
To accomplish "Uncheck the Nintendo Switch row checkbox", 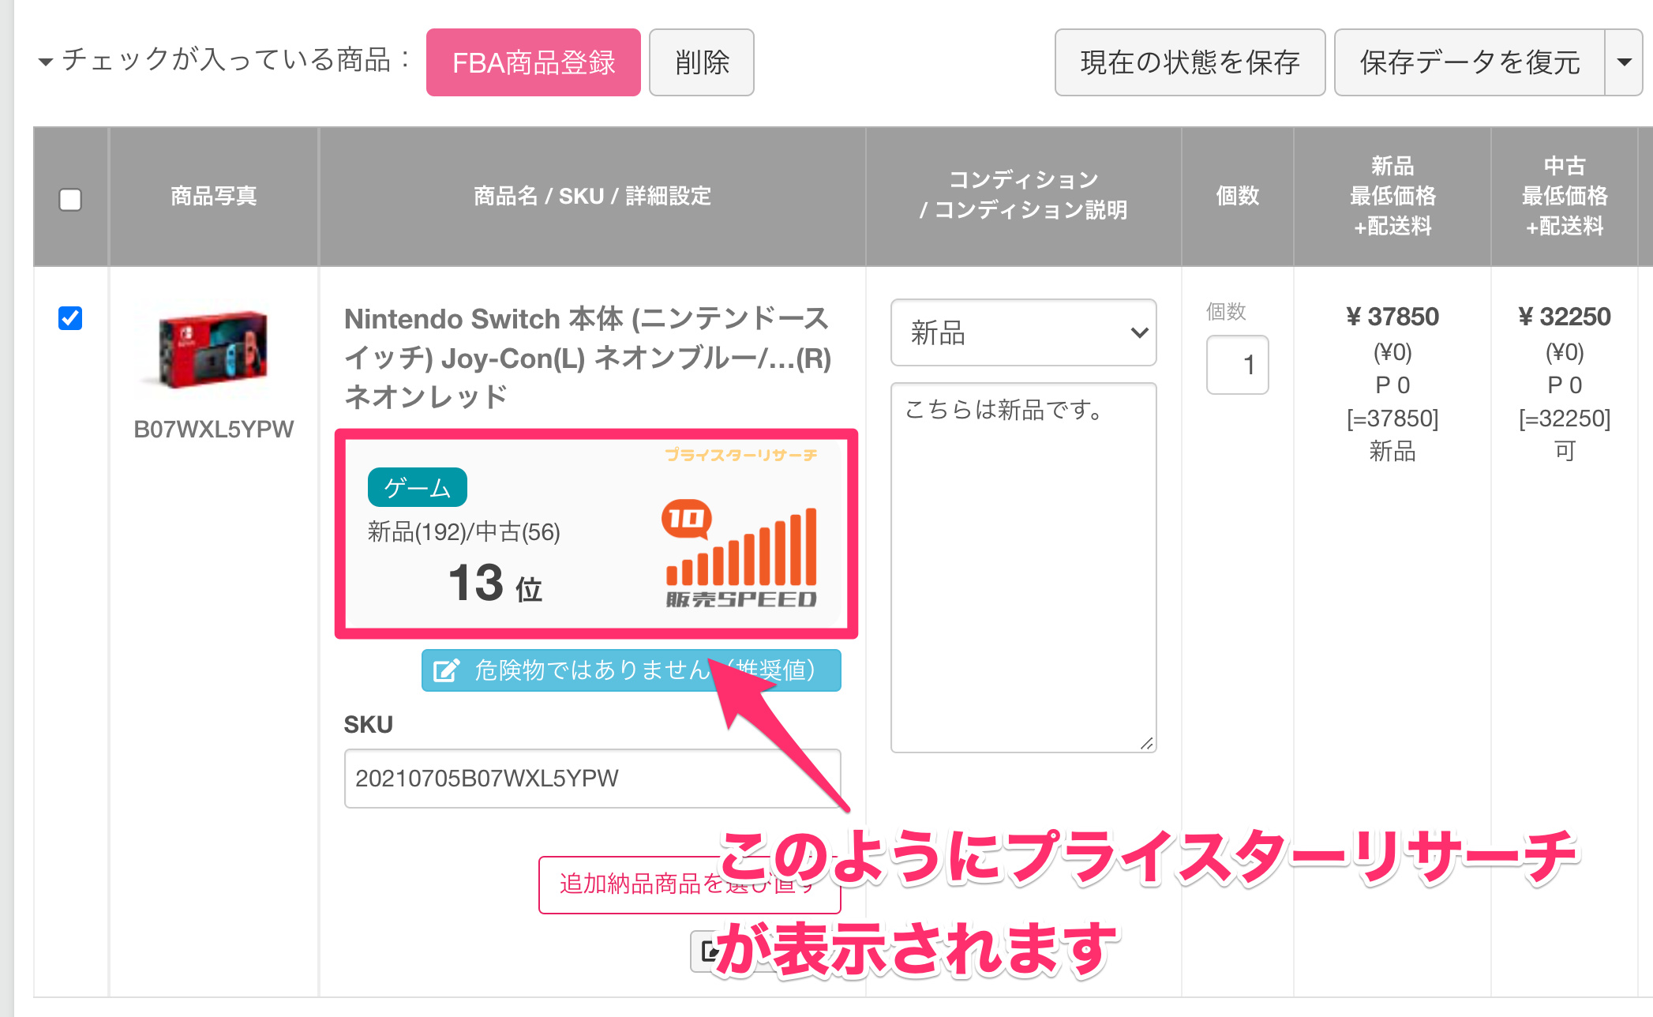I will coord(70,318).
